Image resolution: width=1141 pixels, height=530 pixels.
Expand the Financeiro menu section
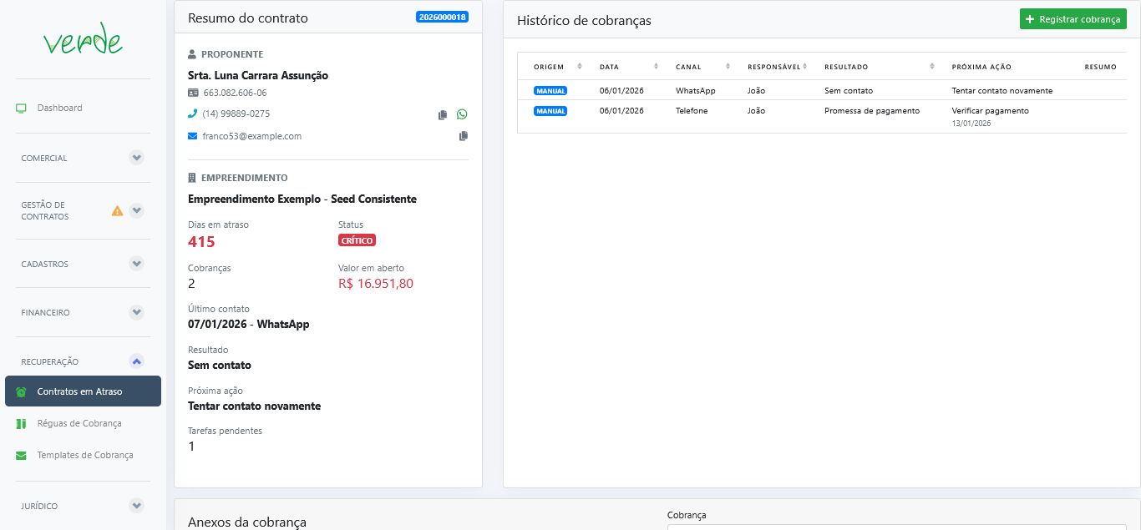pyautogui.click(x=137, y=312)
